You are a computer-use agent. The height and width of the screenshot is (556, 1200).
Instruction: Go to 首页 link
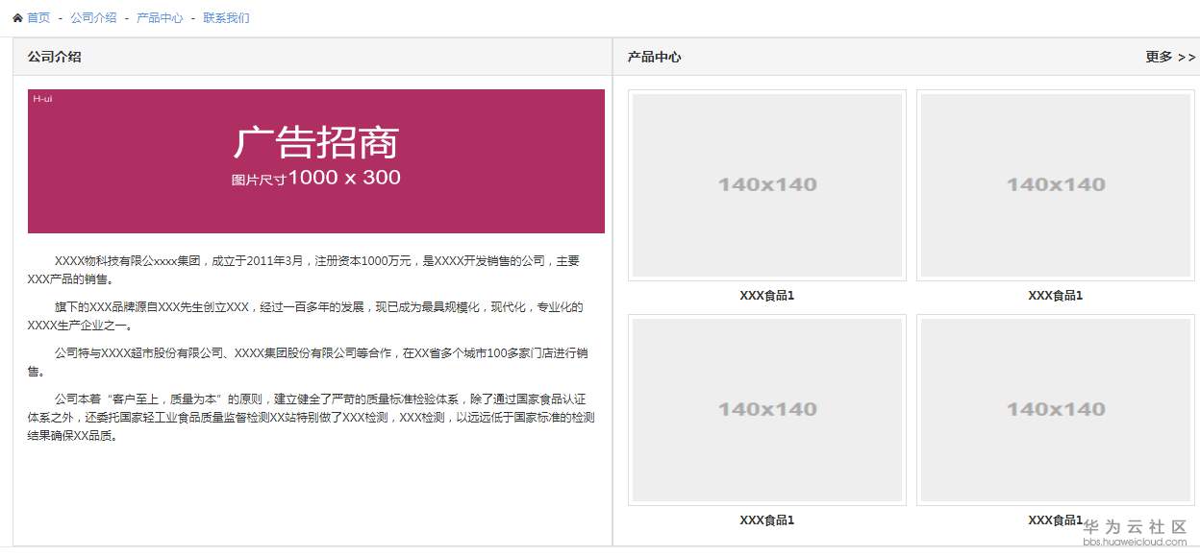pyautogui.click(x=38, y=18)
